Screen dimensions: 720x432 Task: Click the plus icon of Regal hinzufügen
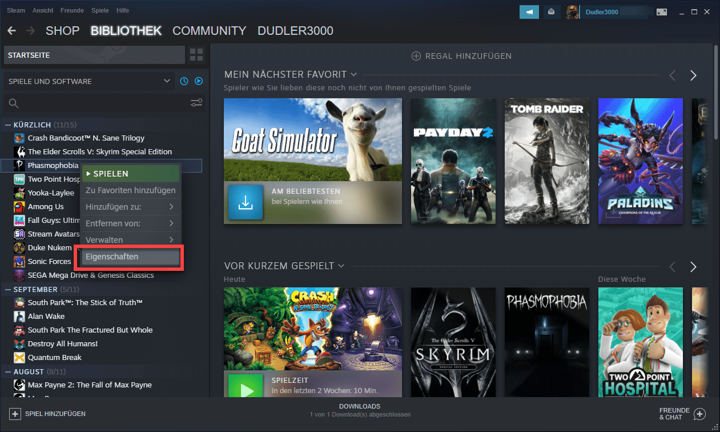point(416,56)
